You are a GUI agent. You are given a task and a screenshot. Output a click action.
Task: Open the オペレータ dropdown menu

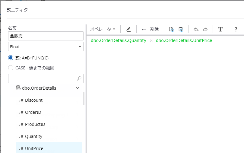tap(103, 29)
